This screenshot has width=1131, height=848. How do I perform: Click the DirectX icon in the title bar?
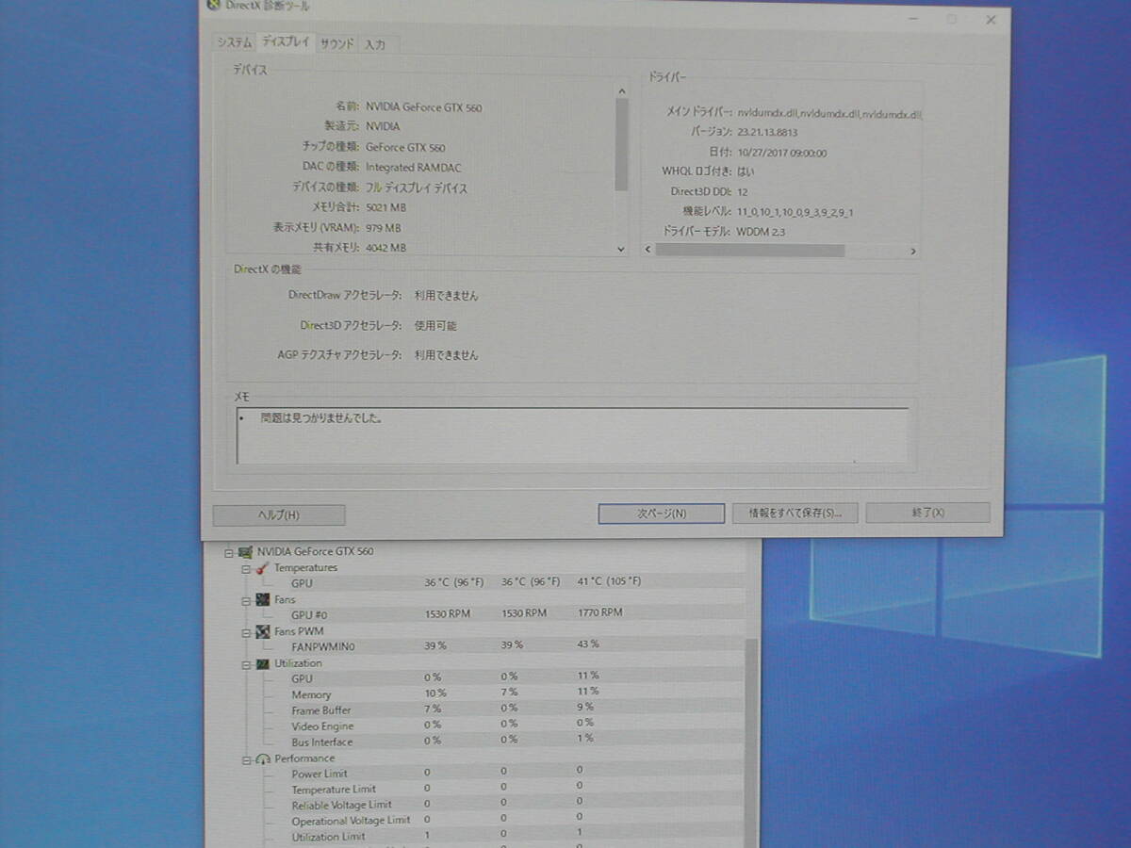[214, 6]
